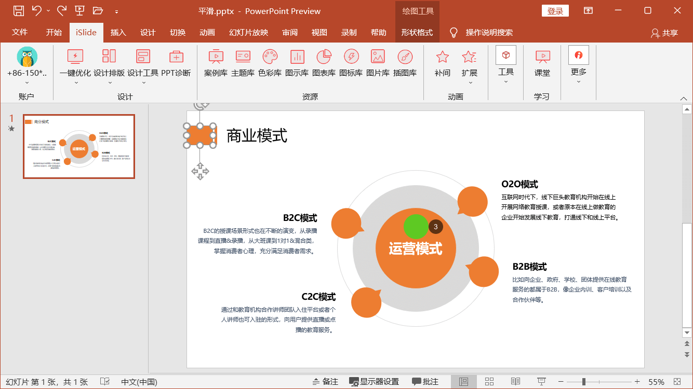Open the 审阅 tab
Image resolution: width=693 pixels, height=389 pixels.
(x=290, y=32)
